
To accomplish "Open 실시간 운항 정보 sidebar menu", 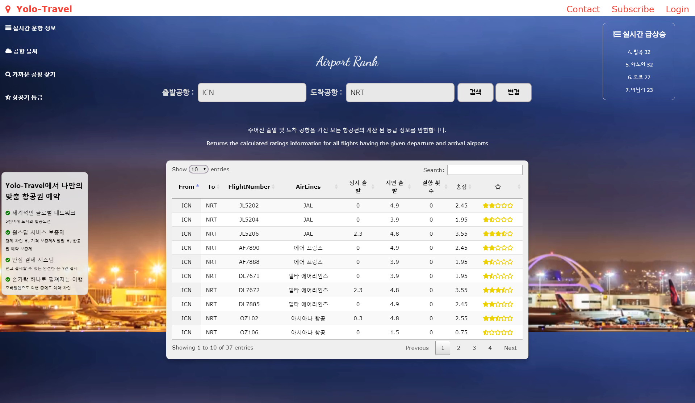I will click(30, 28).
